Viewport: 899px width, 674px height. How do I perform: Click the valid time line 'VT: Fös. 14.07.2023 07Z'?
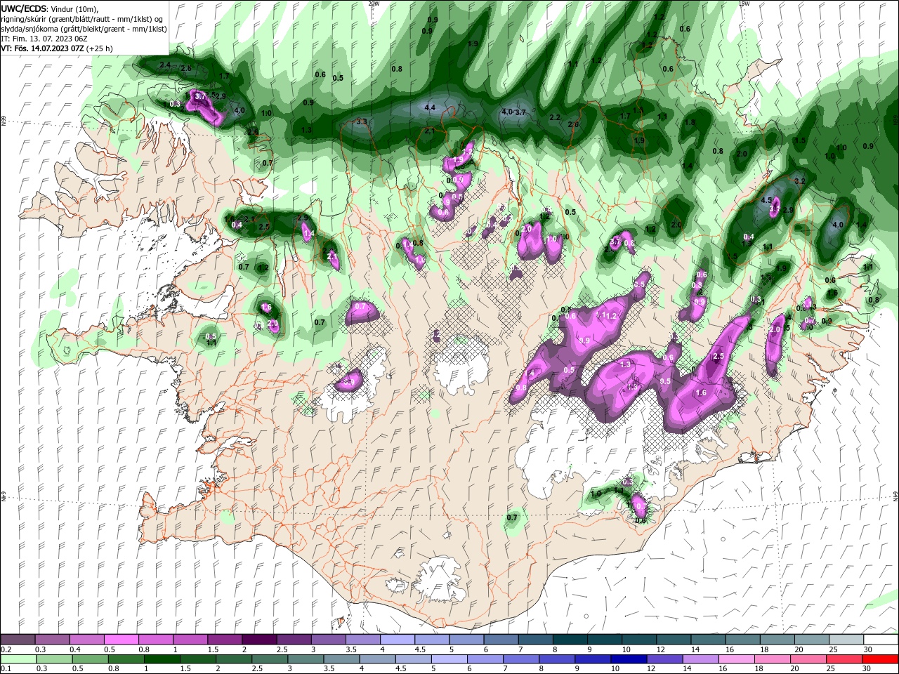click(43, 48)
